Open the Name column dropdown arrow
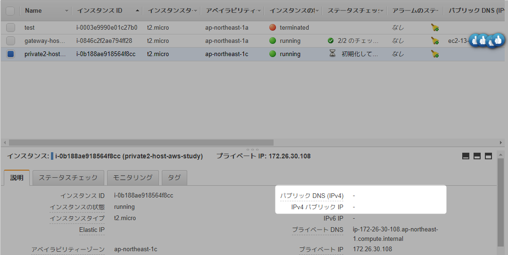 67,11
